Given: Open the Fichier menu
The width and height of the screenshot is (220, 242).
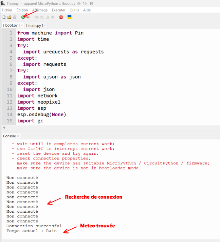Looking at the screenshot, I should 7,10.
